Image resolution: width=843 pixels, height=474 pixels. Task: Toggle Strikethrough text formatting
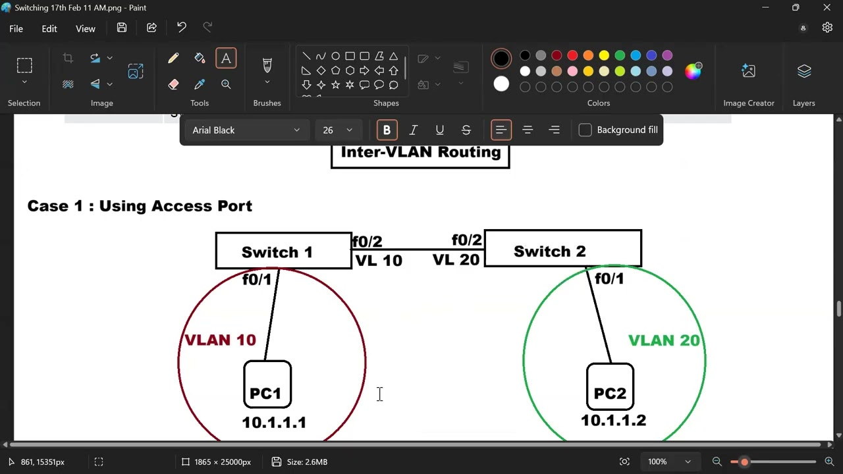[x=466, y=130]
